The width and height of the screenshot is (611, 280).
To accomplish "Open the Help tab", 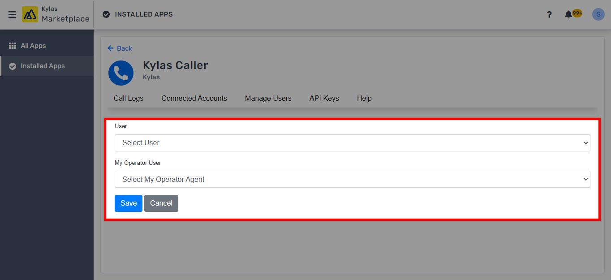I will pyautogui.click(x=364, y=98).
